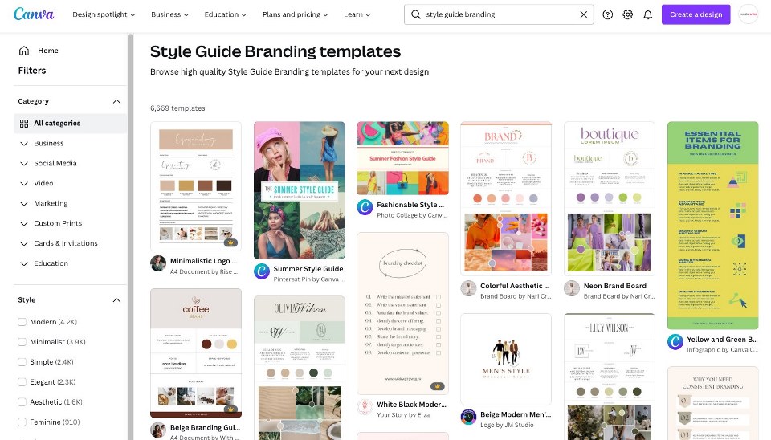Check the Feminine style filter
Viewport: 771px width, 440px height.
point(22,422)
